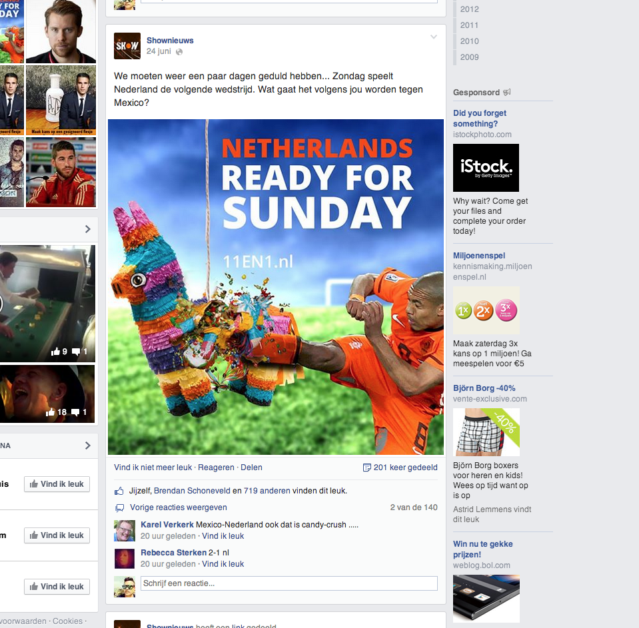Open the 24 juni post timestamp
Screen dimensions: 639x628
click(x=159, y=51)
